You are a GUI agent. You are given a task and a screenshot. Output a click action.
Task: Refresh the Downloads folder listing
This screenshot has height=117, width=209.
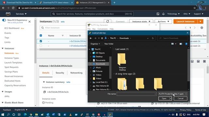(153, 38)
